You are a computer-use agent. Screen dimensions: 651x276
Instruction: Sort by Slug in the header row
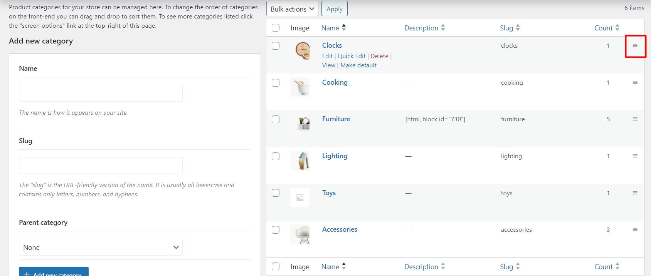point(510,28)
